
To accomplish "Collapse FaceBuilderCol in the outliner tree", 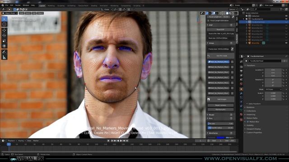I will [244, 19].
